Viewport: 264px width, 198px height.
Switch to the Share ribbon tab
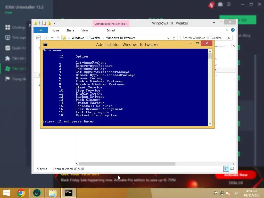70,30
